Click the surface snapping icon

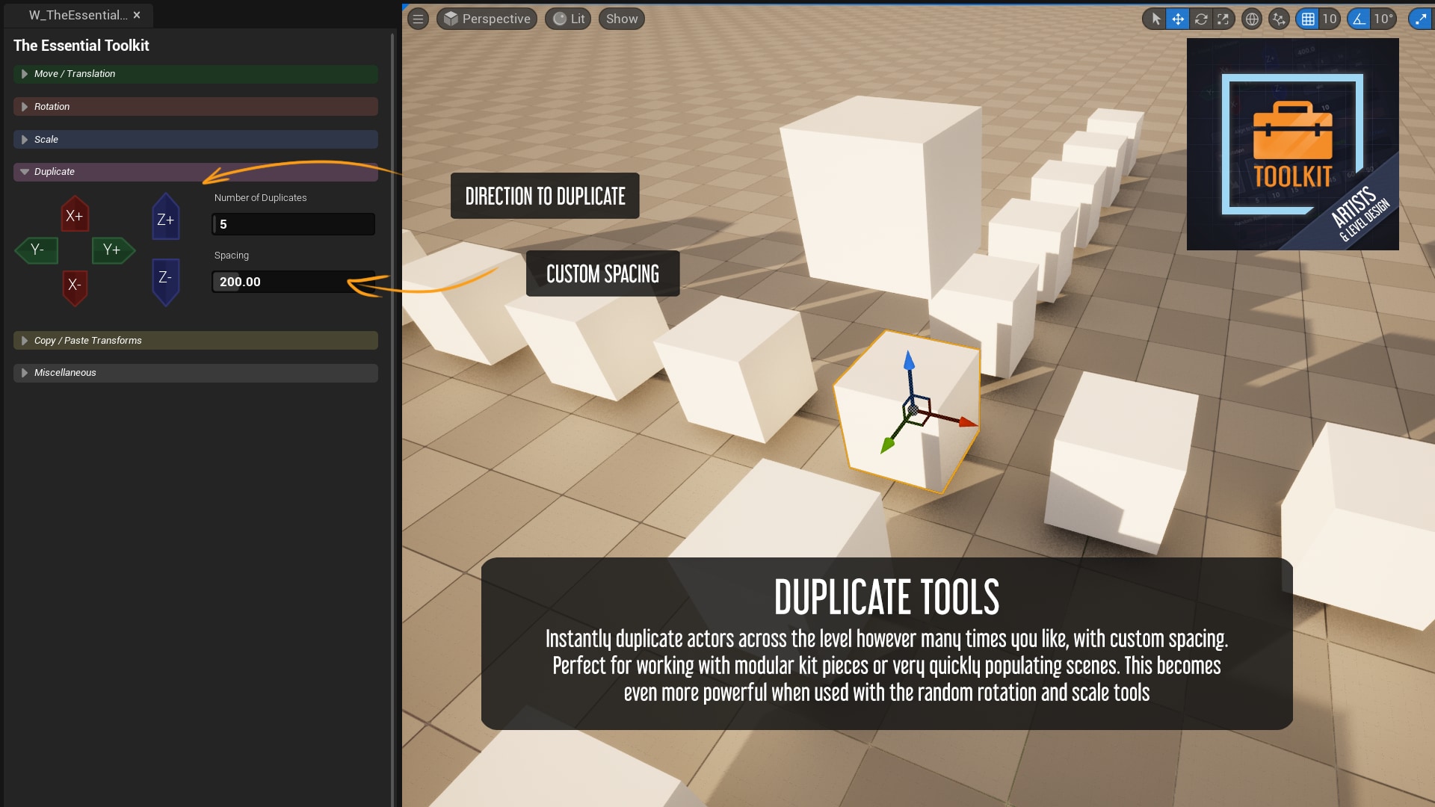[x=1279, y=19]
